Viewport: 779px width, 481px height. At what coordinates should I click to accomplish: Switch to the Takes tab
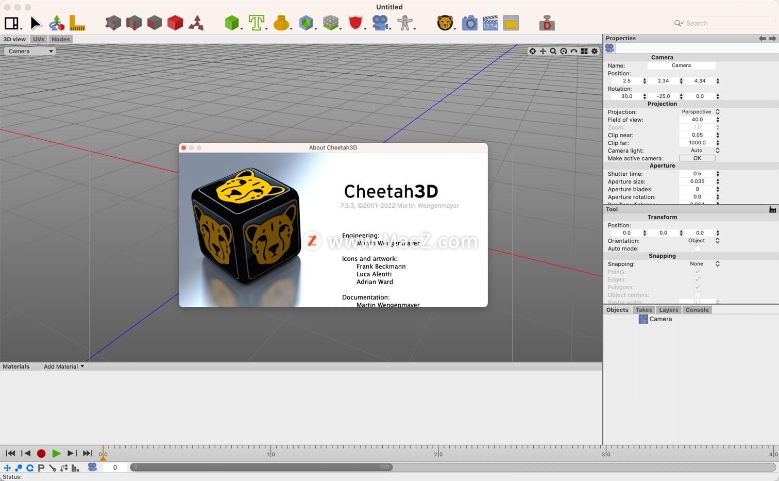(643, 310)
